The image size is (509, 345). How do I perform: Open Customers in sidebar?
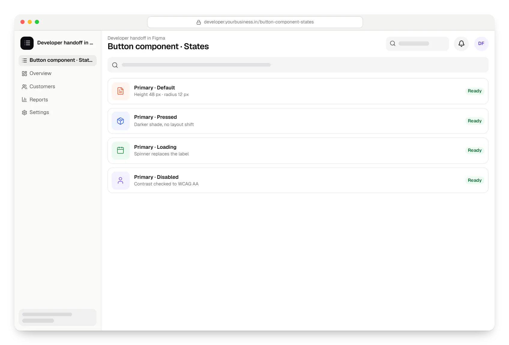[58, 87]
